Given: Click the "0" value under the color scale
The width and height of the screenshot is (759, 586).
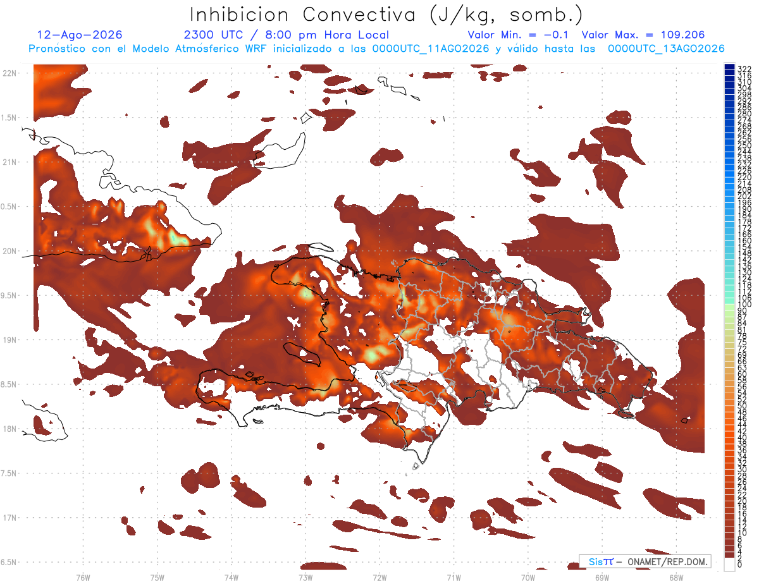Looking at the screenshot, I should 740,565.
